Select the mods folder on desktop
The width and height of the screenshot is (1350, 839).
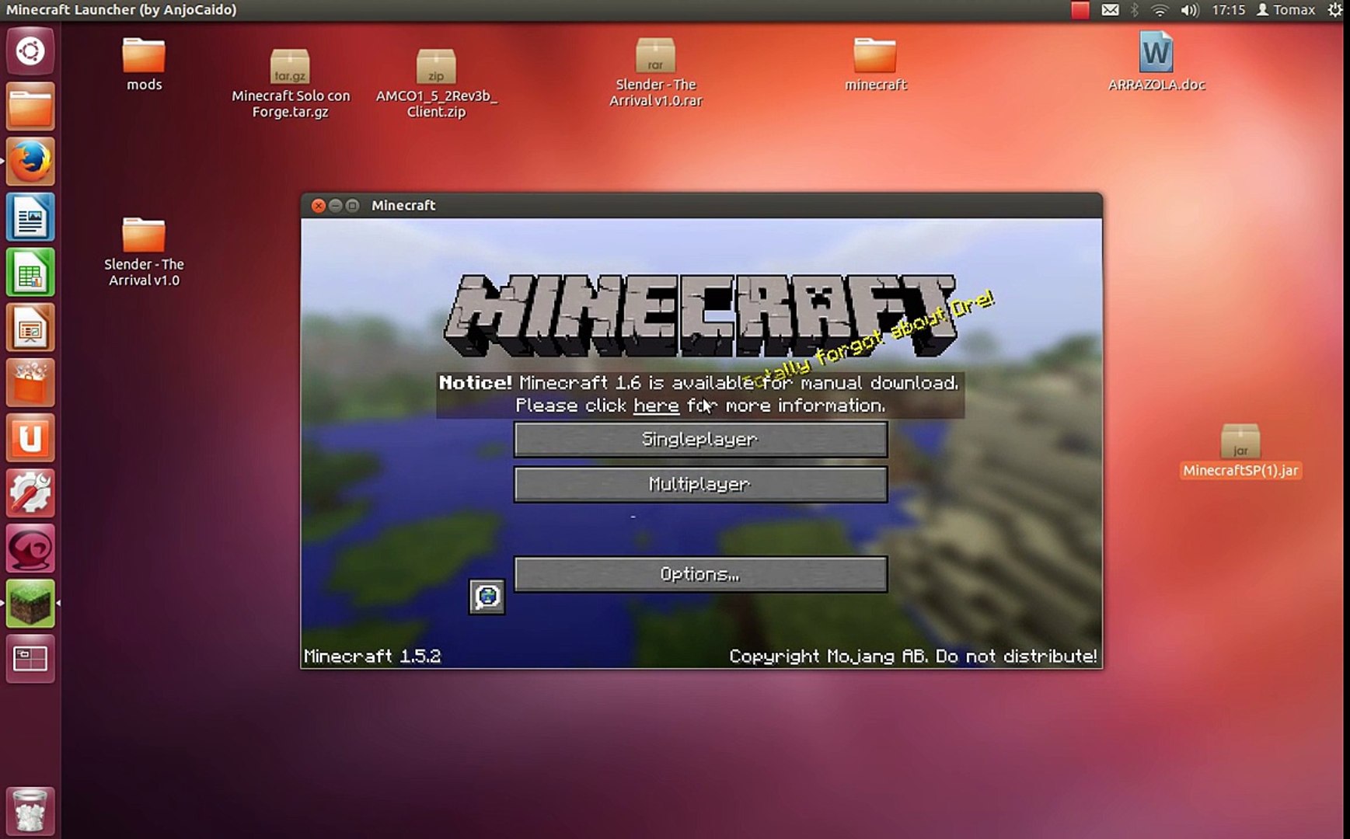pos(144,64)
